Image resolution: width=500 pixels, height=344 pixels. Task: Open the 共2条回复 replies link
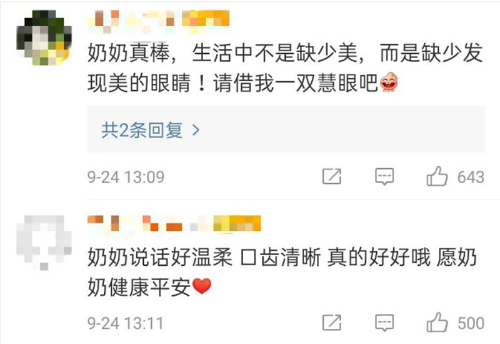pyautogui.click(x=142, y=130)
